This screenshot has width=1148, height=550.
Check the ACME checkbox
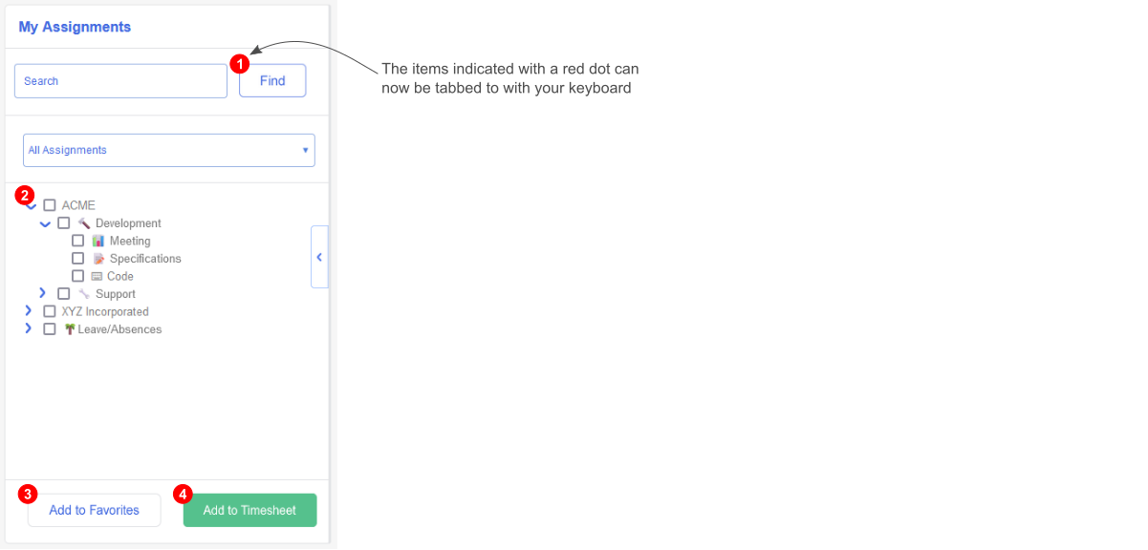click(x=50, y=205)
